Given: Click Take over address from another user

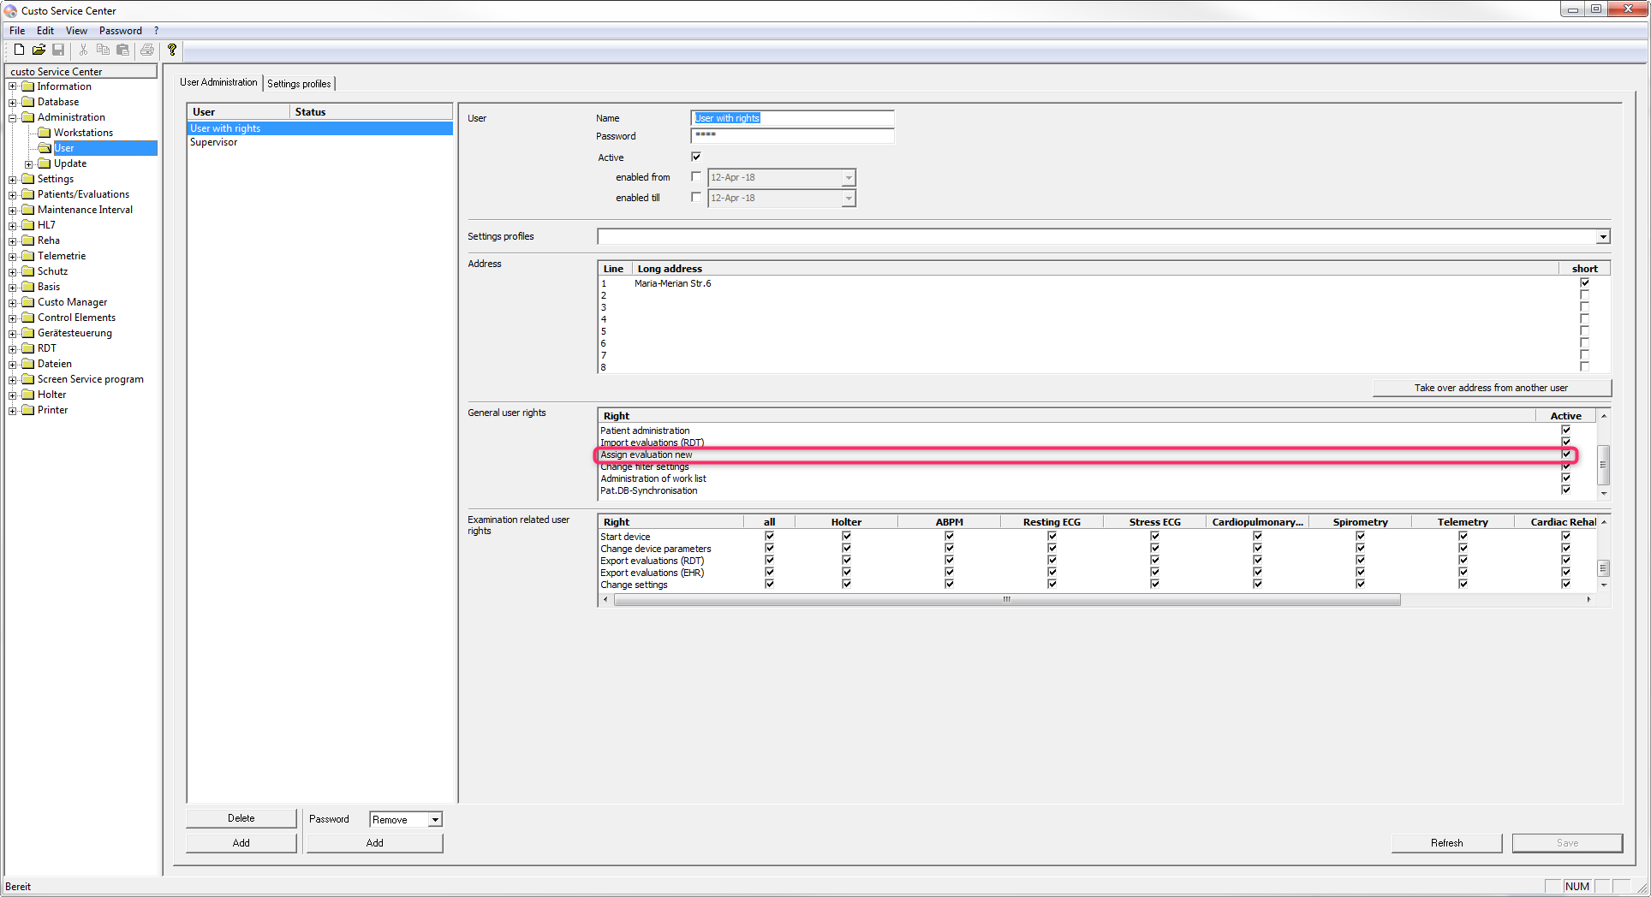Looking at the screenshot, I should (x=1492, y=388).
